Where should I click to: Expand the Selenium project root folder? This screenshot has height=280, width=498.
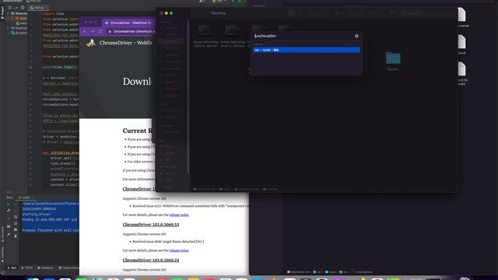click(x=9, y=13)
